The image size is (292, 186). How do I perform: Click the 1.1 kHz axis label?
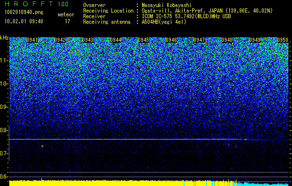[x=4, y=60]
